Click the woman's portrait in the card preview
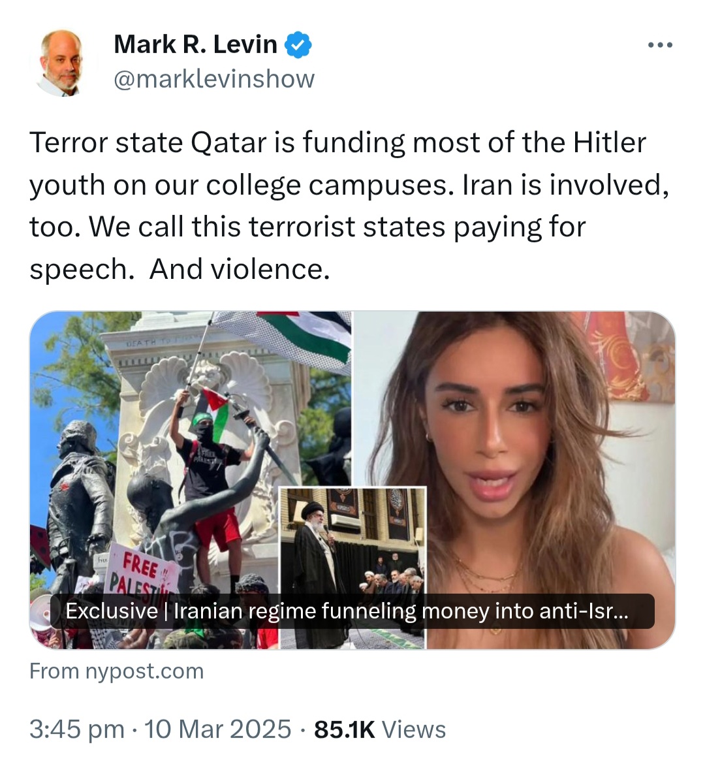 pyautogui.click(x=514, y=480)
